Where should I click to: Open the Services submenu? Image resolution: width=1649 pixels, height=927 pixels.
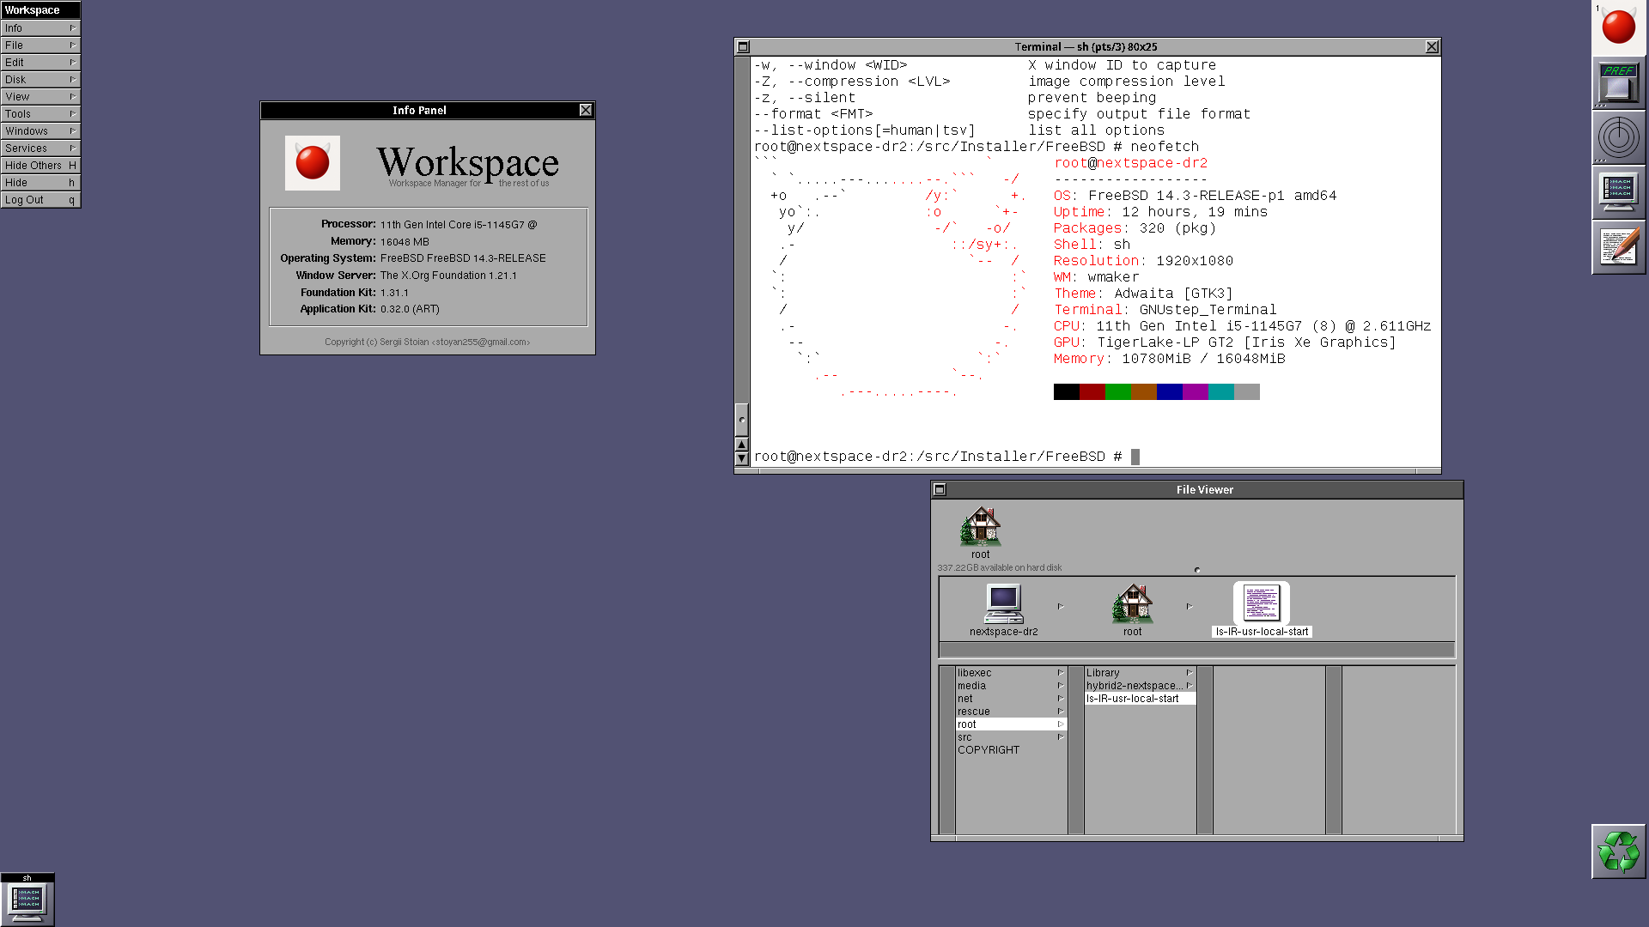coord(40,148)
